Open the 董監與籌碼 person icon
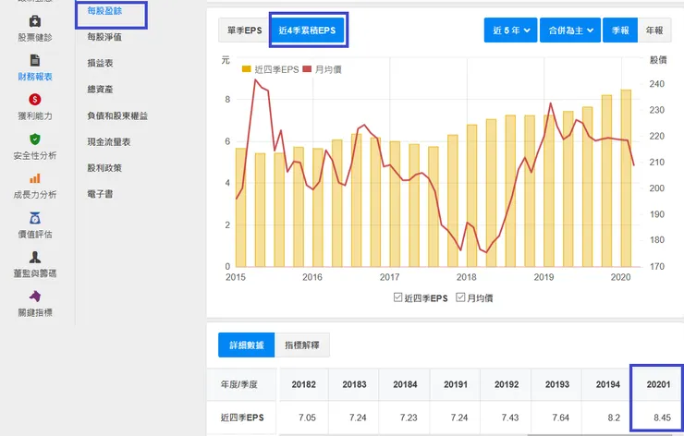Screen dimensions: 684x436 pos(35,257)
